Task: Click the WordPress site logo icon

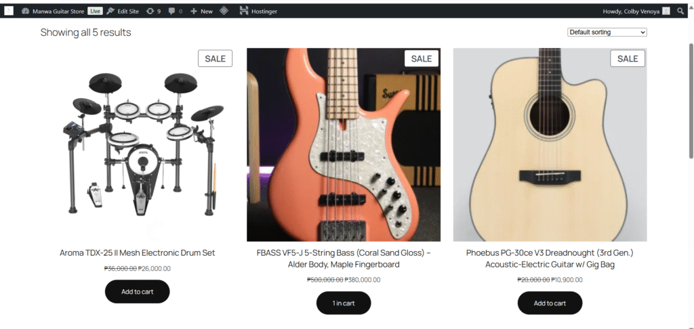Action: [9, 11]
